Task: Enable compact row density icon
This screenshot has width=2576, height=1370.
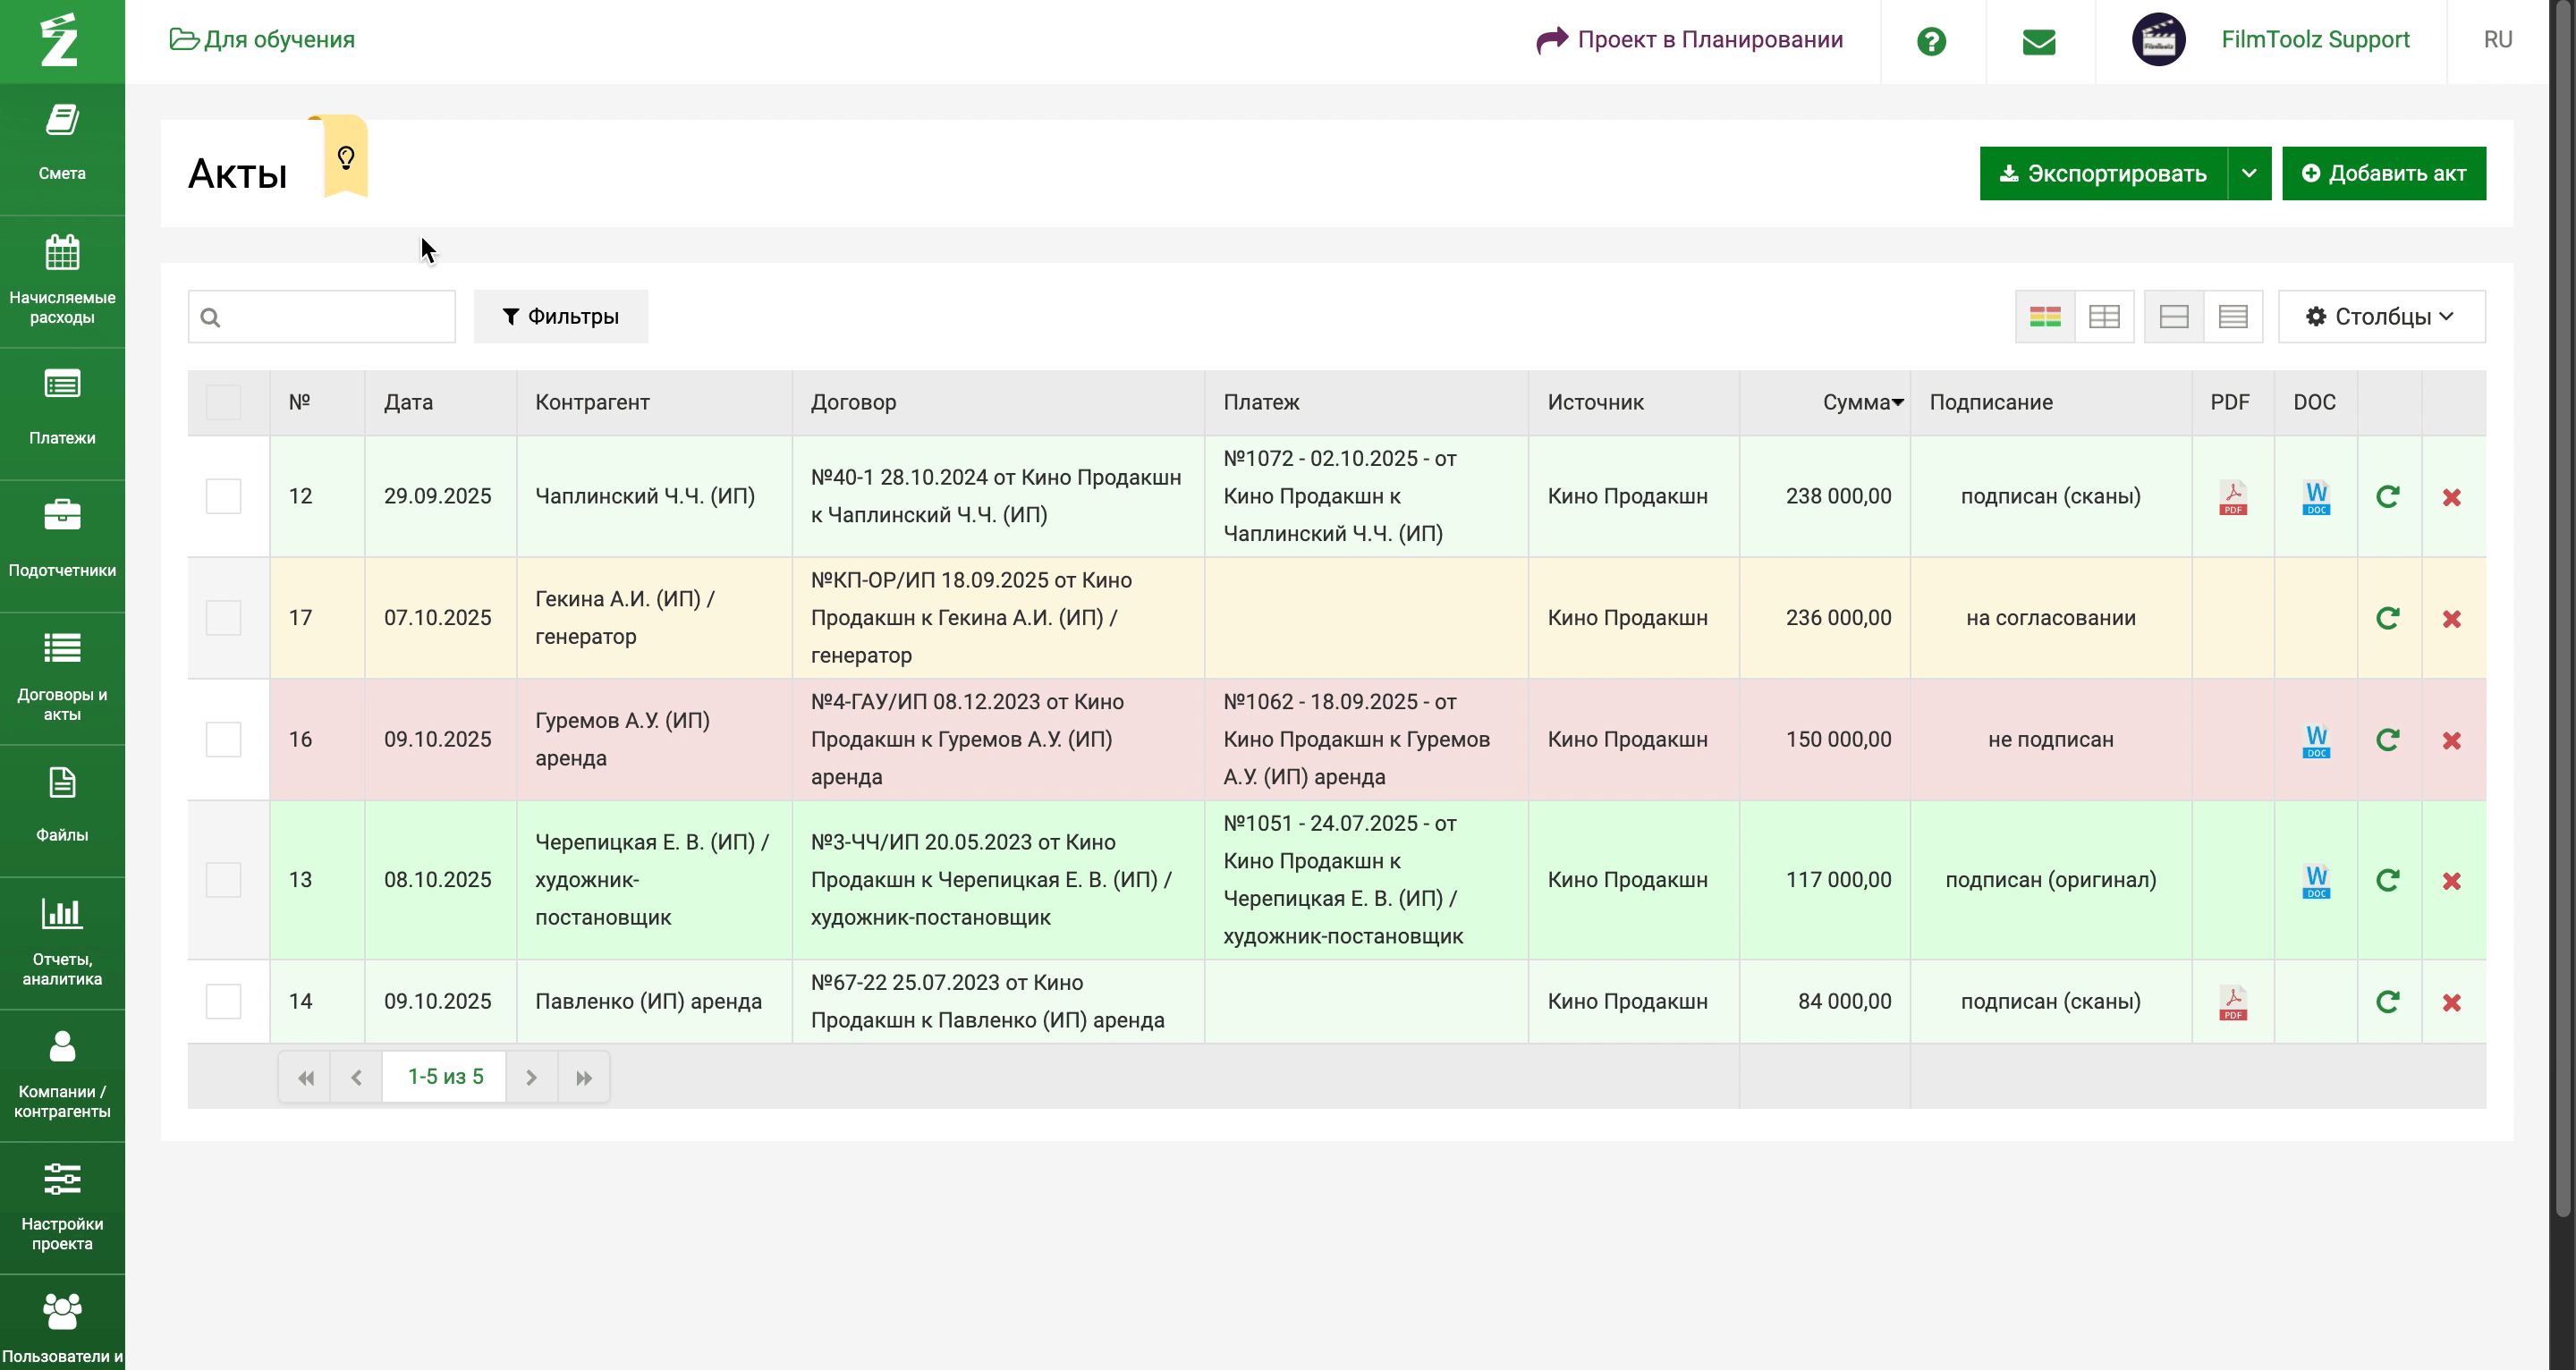Action: (2232, 317)
